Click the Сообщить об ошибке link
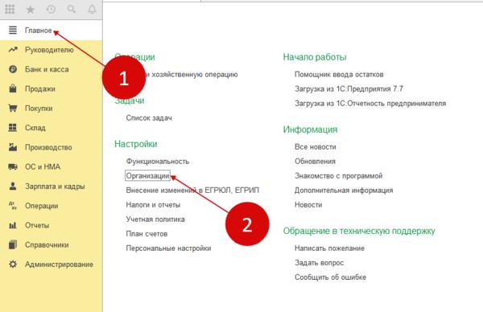Screen dimensions: 483x312 (330, 277)
